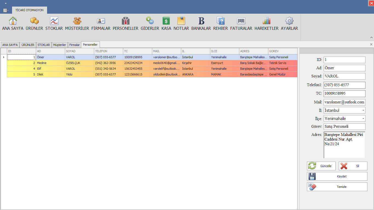This screenshot has width=374, height=210.
Task: Click the Kaydet save button
Action: (x=337, y=176)
